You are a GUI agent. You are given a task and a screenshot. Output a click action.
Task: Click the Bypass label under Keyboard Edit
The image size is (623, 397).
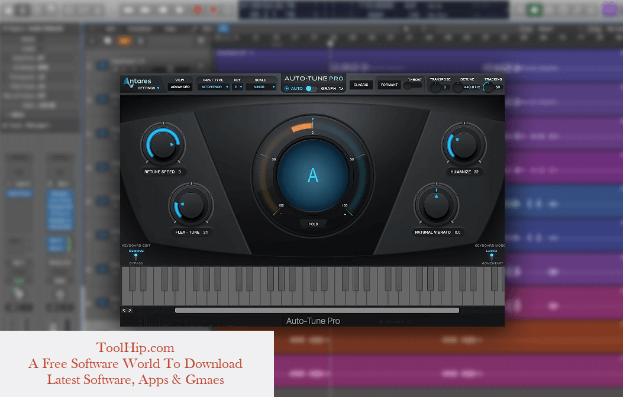136,263
